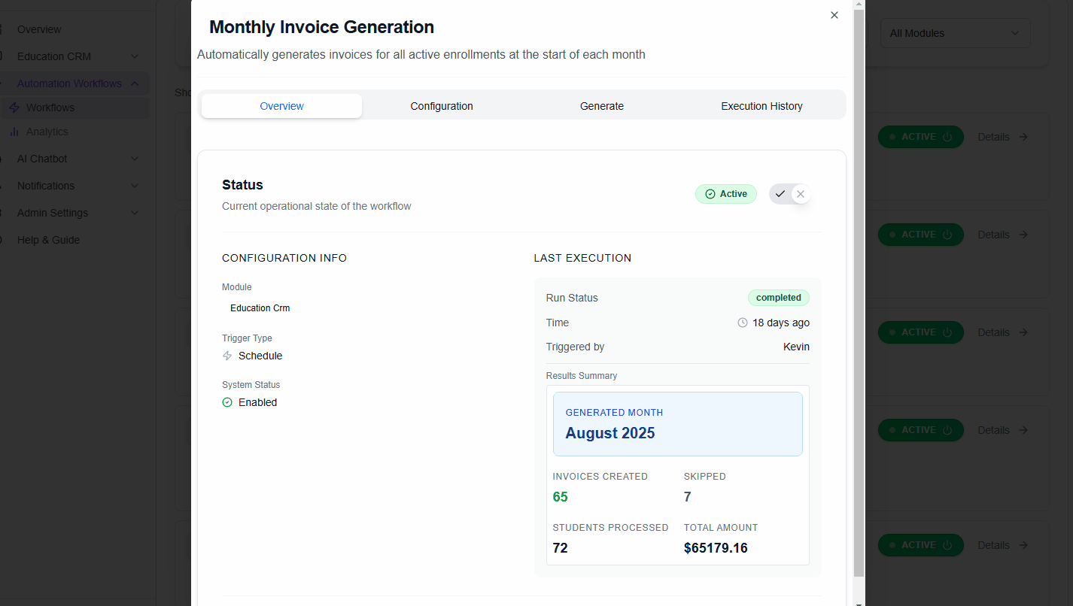Click the Schedule trigger type icon
Screen dimensions: 1073x606
pos(226,356)
